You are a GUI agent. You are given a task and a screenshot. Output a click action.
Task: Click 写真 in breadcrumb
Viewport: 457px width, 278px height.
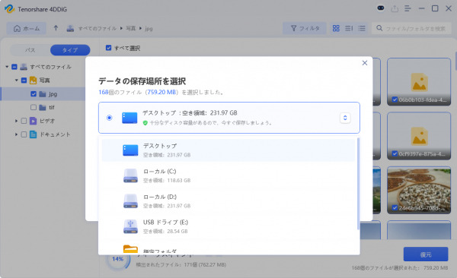coord(131,29)
